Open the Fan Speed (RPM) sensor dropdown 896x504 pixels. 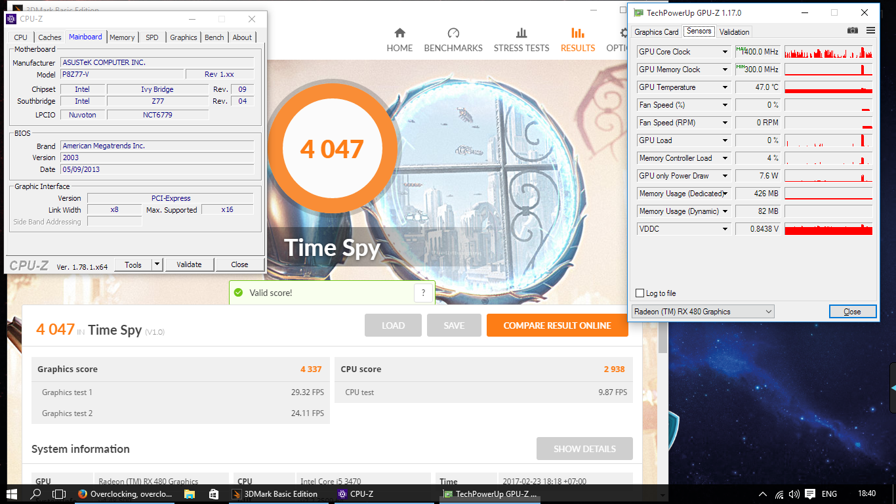[x=725, y=123]
